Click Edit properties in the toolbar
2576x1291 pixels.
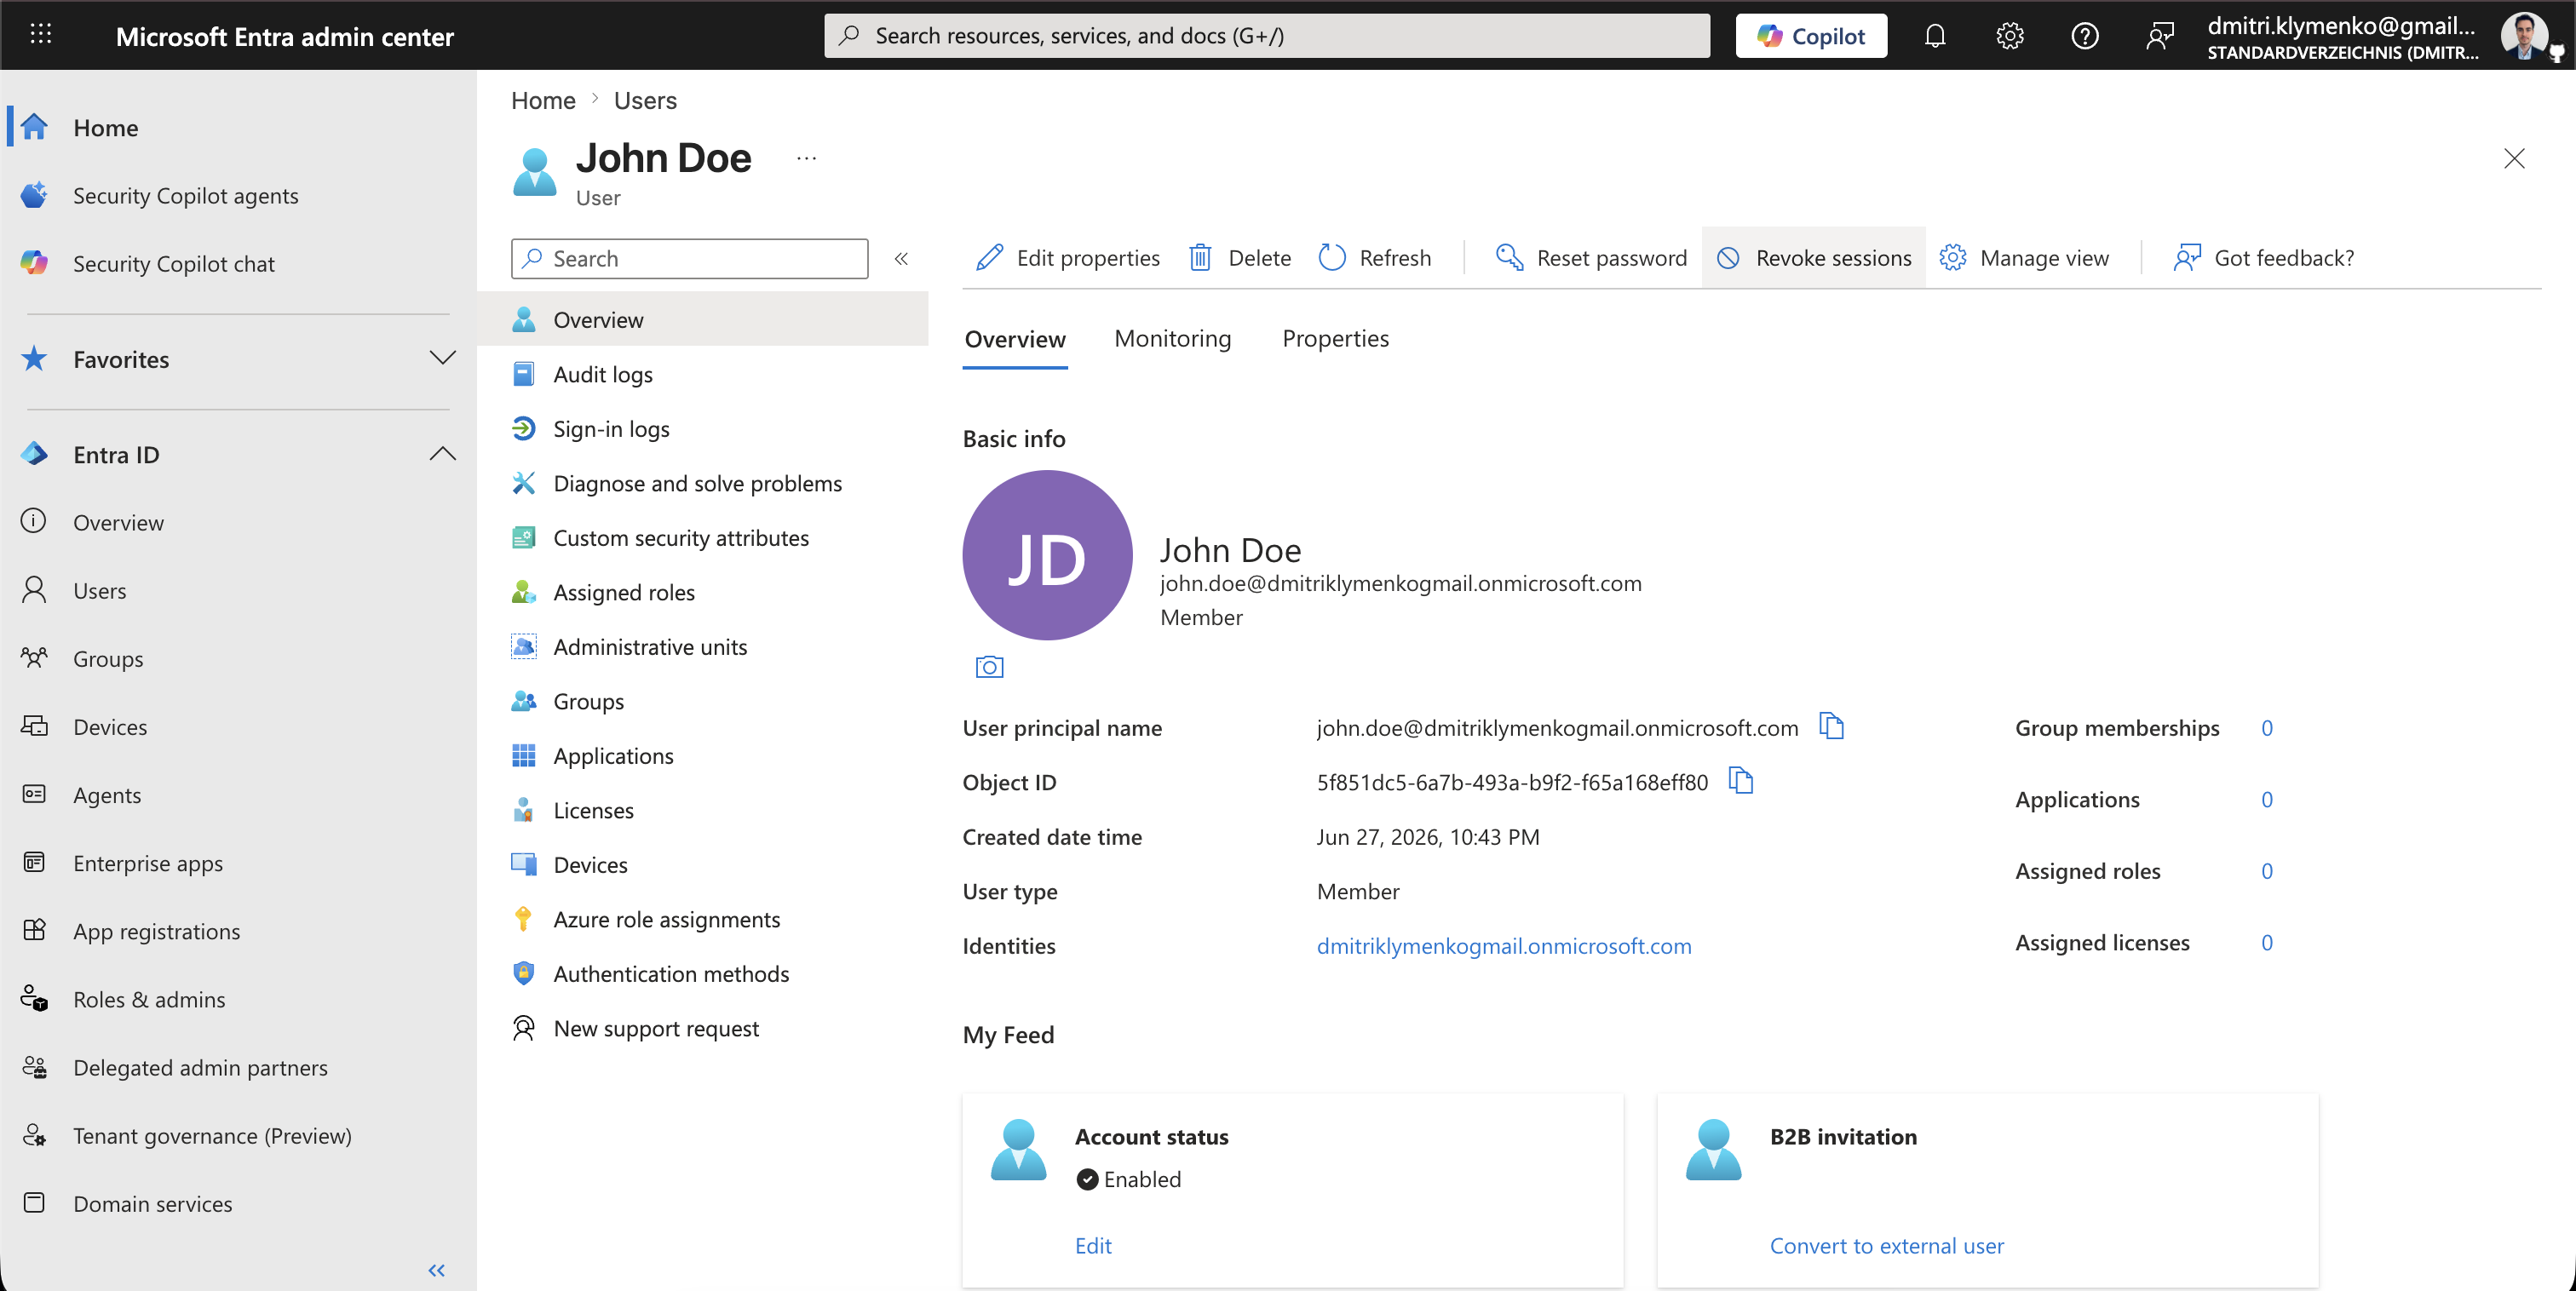1067,258
